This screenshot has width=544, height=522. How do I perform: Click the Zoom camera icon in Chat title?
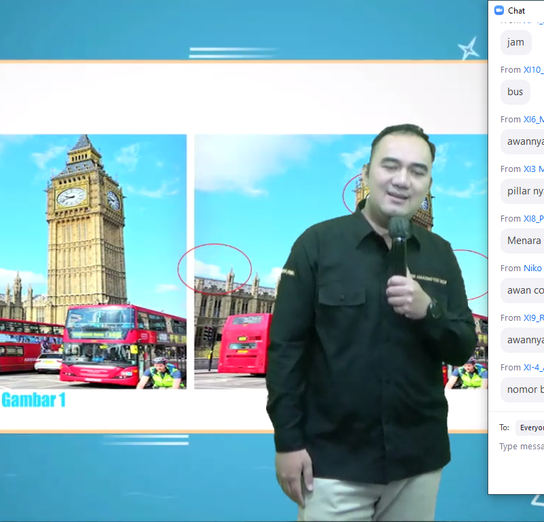pyautogui.click(x=498, y=10)
